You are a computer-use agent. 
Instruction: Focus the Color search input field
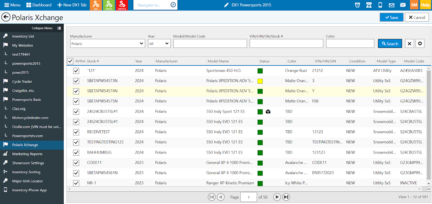point(350,44)
